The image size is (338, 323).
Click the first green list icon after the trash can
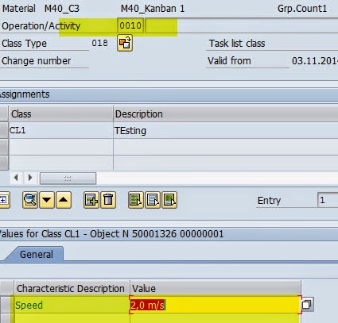tap(136, 200)
